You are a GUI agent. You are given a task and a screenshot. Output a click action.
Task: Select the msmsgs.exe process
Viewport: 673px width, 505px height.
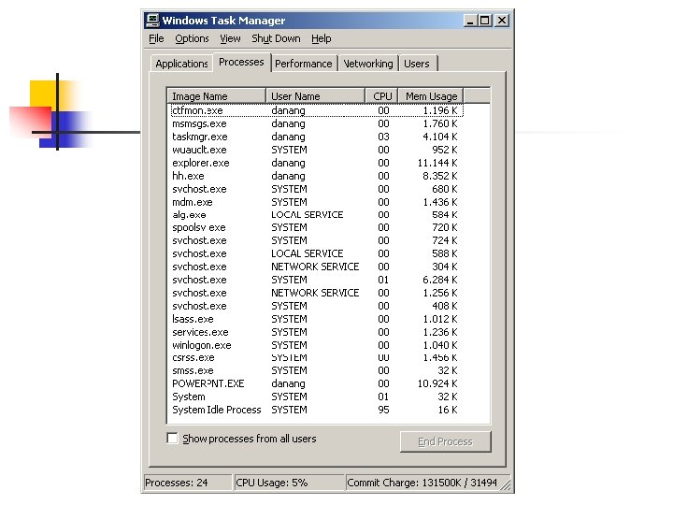click(x=317, y=123)
